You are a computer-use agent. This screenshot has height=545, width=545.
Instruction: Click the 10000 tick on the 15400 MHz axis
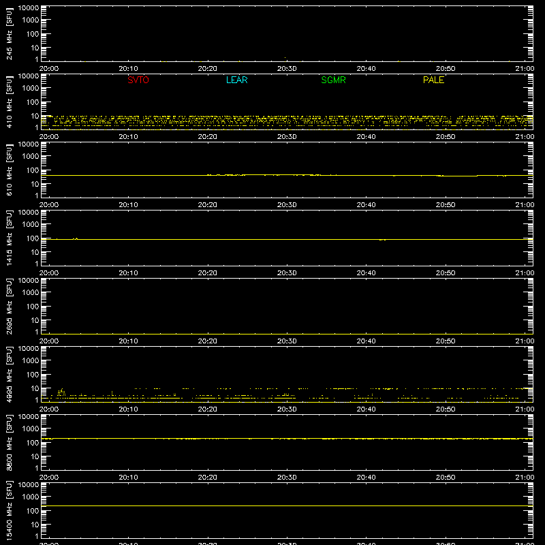[29, 485]
